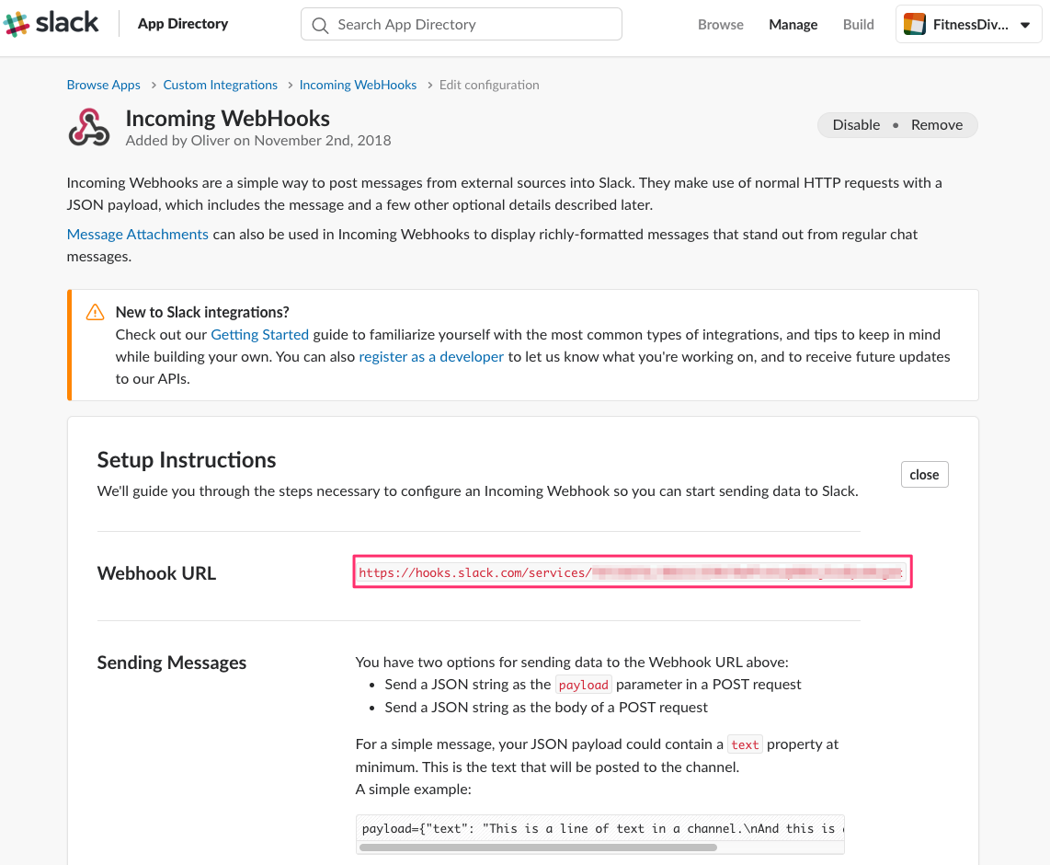Screen dimensions: 1050x865
Task: Follow the register as a developer link
Action: click(x=431, y=357)
